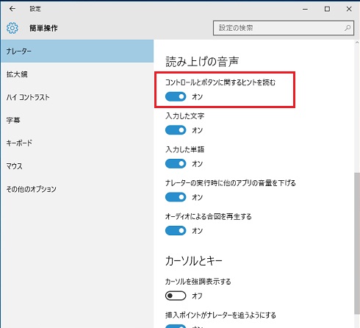360x328 pixels.
Task: Maximize the 設定 window
Action: point(327,9)
